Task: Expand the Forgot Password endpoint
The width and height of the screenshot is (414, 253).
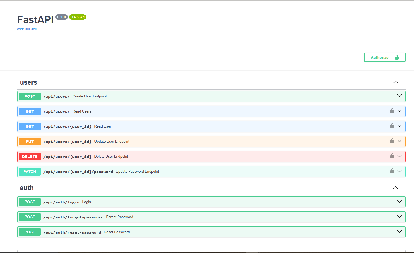Action: tap(399, 217)
